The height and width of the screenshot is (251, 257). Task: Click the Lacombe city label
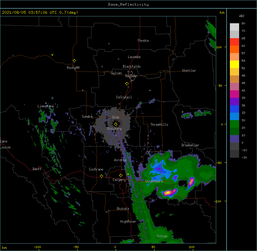(x=134, y=57)
